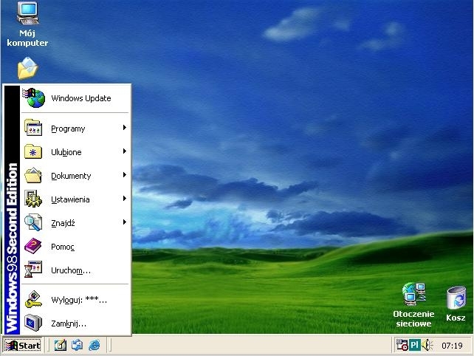
Task: Select Programy in Start menu
Action: tap(75, 129)
